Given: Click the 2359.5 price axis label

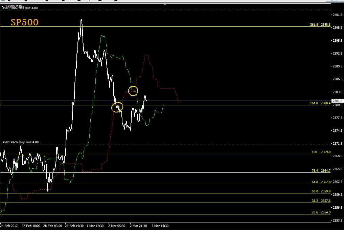Looking at the screenshot, I should click(x=338, y=195).
